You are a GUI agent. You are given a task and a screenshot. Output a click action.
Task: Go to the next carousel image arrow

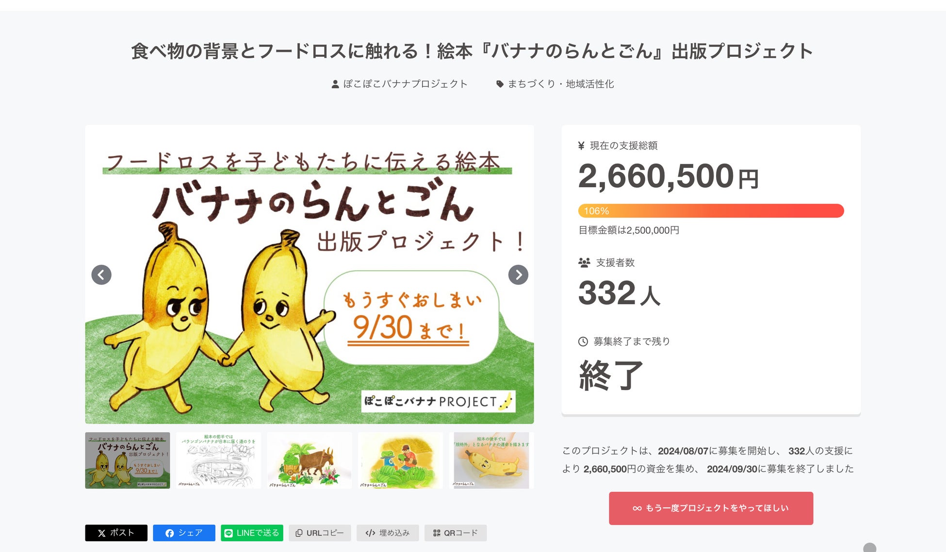point(518,275)
